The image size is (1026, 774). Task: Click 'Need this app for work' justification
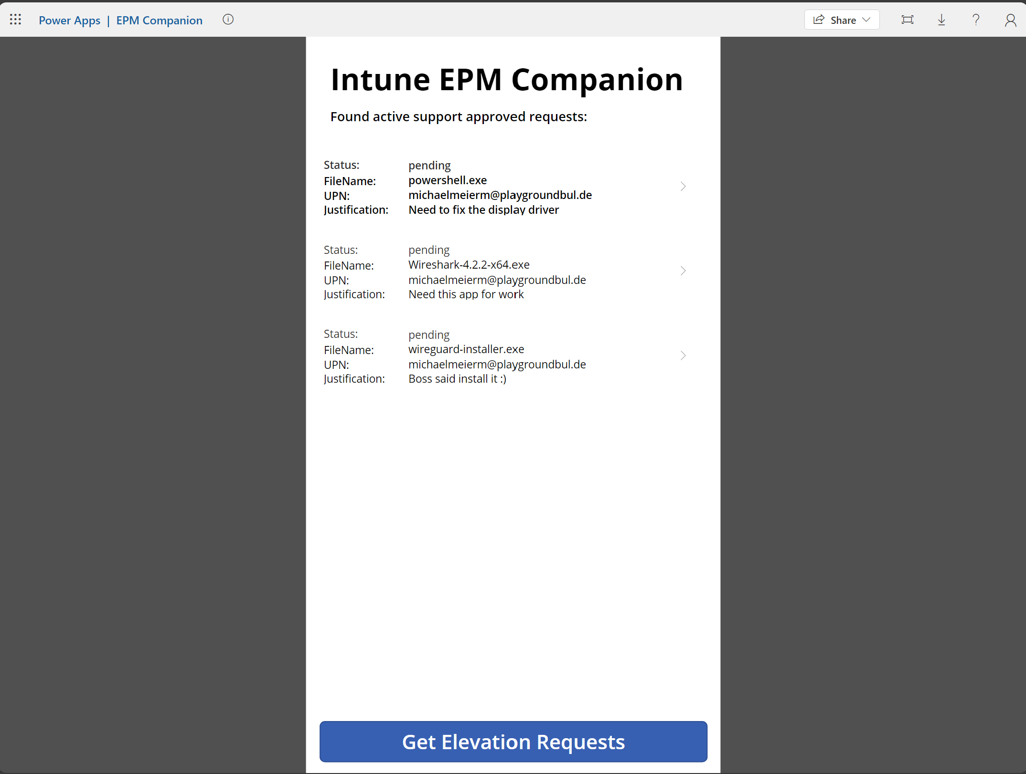[466, 294]
